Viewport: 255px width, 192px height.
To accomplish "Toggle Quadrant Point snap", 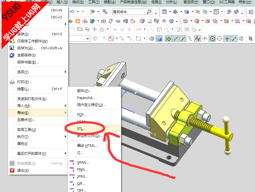I will click(x=220, y=39).
